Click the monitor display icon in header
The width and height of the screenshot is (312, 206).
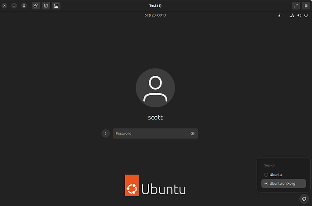pos(56,5)
